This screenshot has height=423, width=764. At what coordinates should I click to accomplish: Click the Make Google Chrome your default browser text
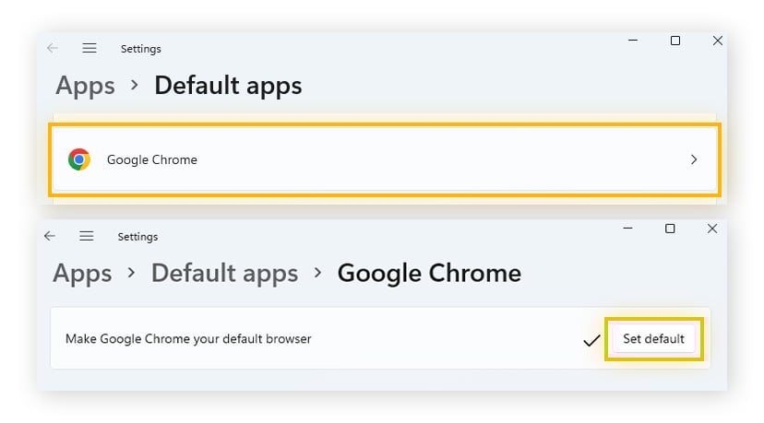[x=188, y=339]
